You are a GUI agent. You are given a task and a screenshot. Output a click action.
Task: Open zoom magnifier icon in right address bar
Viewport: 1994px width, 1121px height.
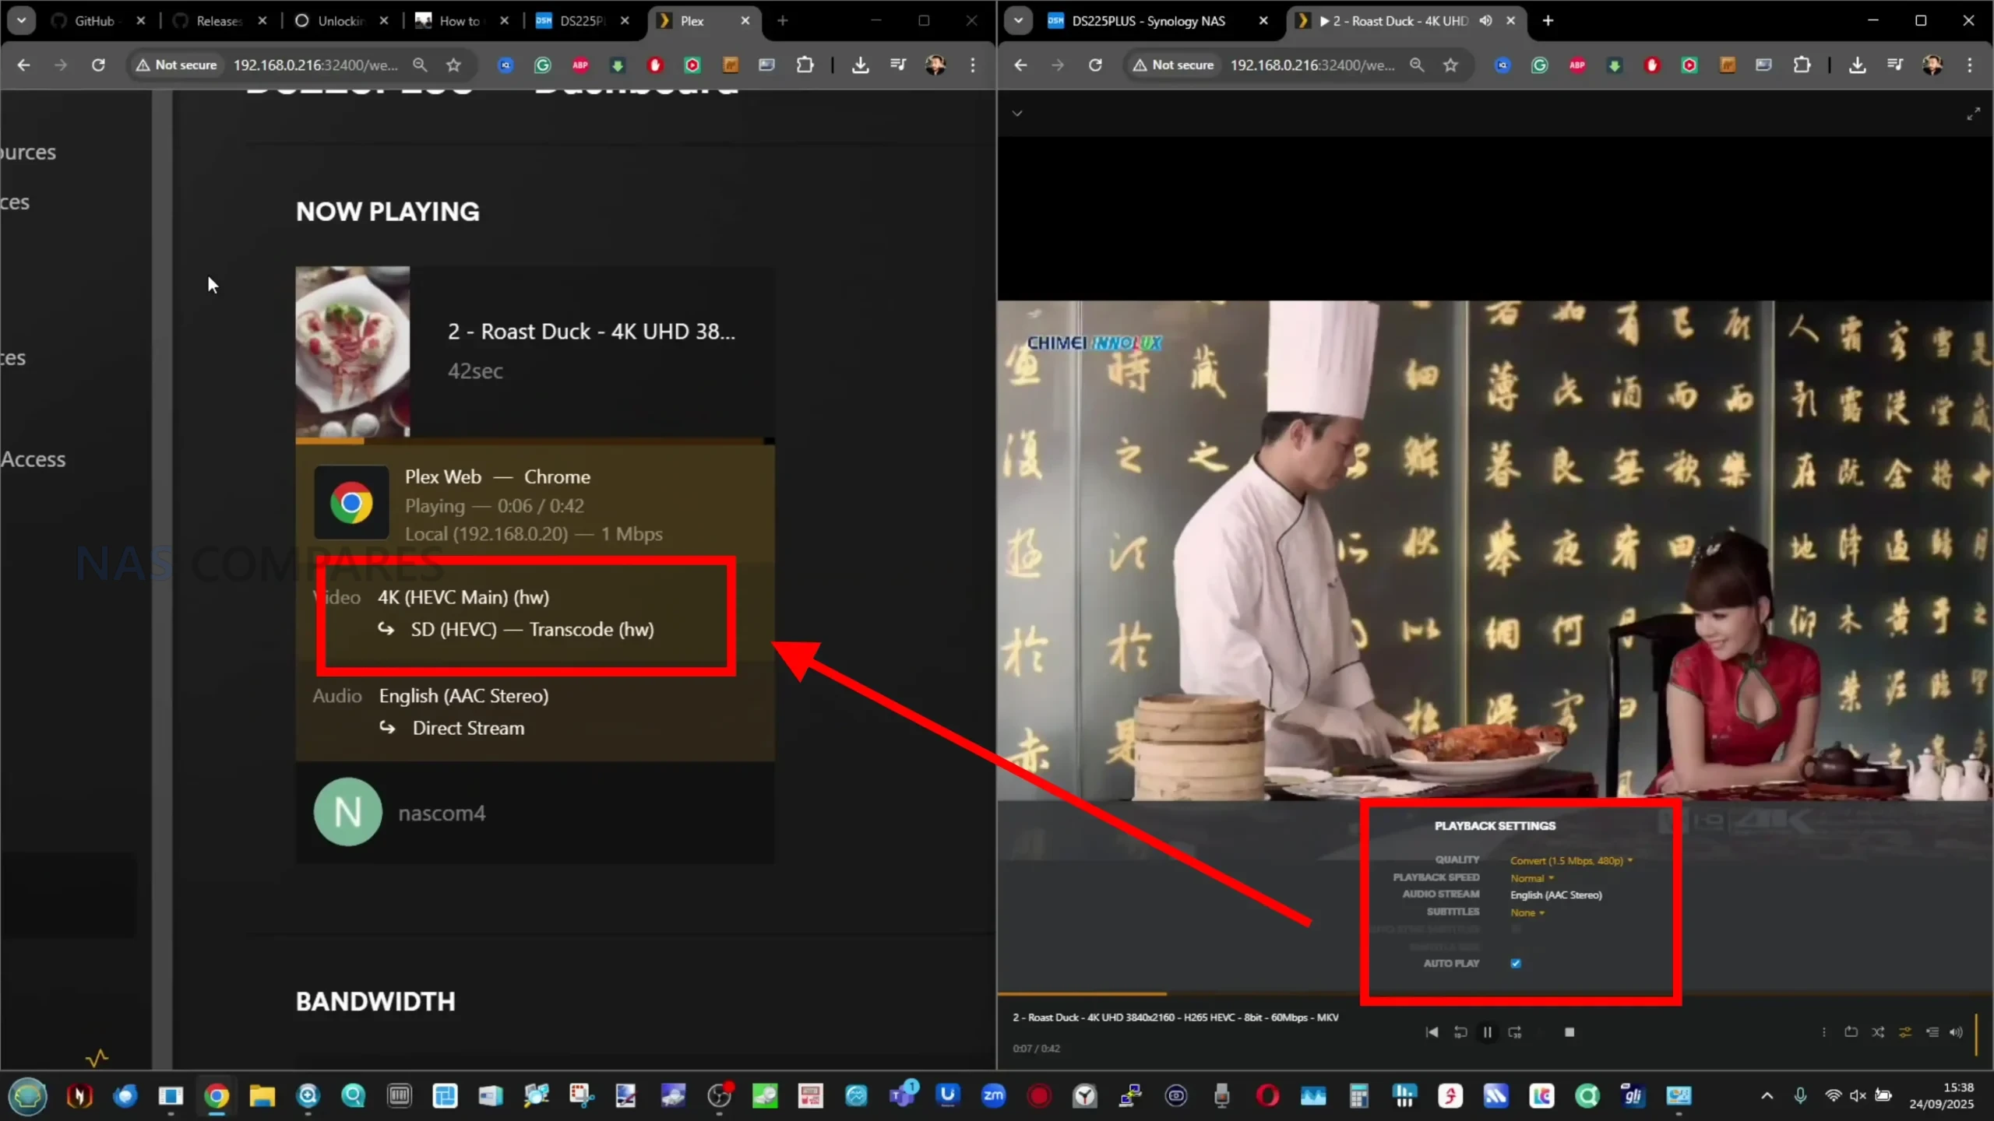pos(1417,65)
